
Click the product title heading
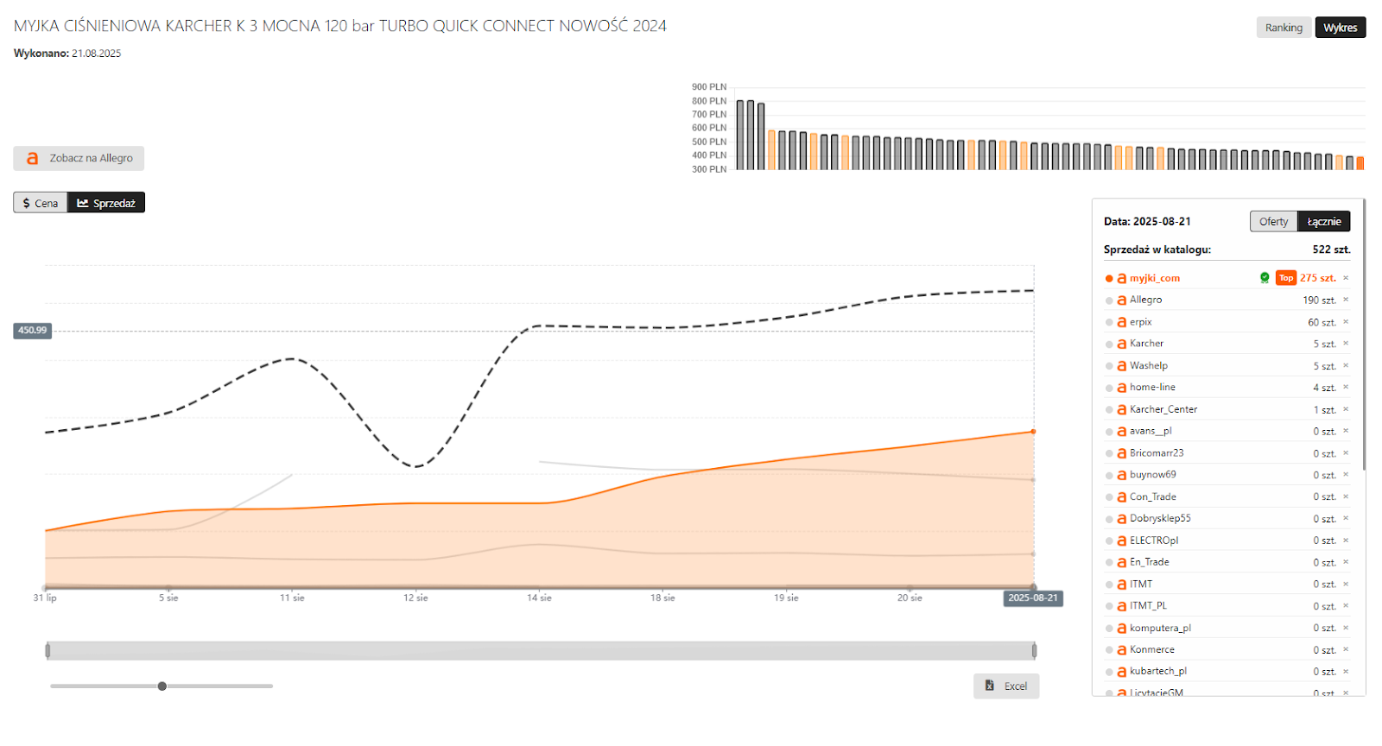(340, 26)
